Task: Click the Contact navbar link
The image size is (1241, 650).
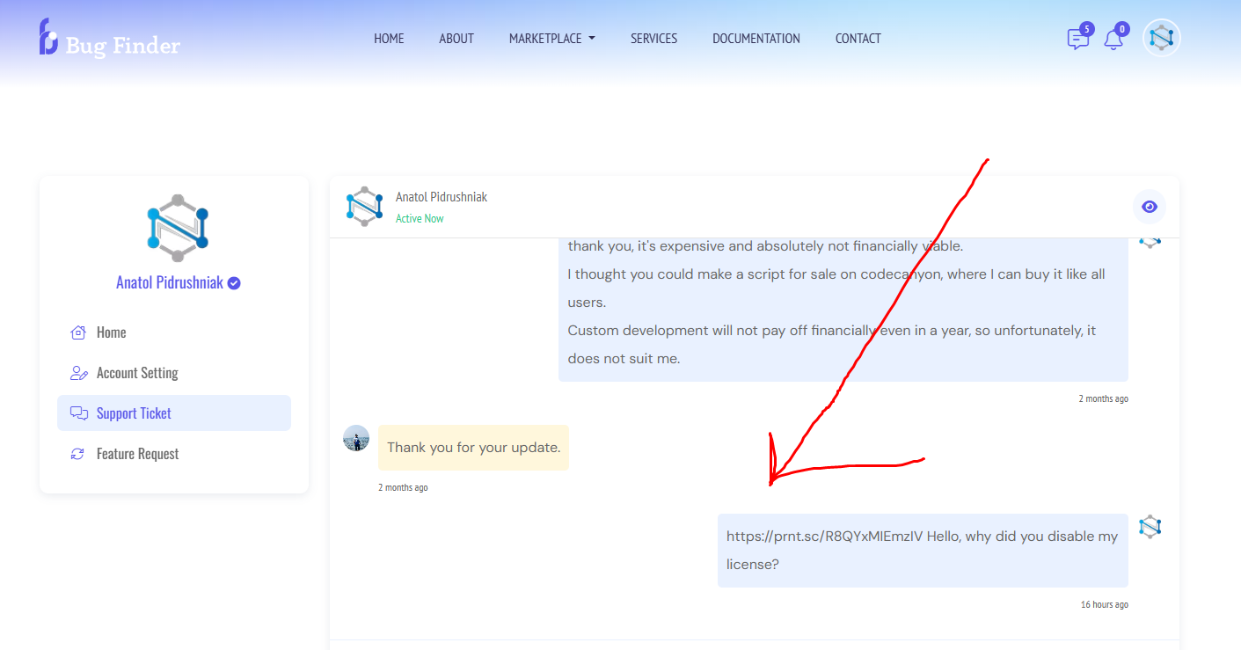Action: tap(858, 39)
